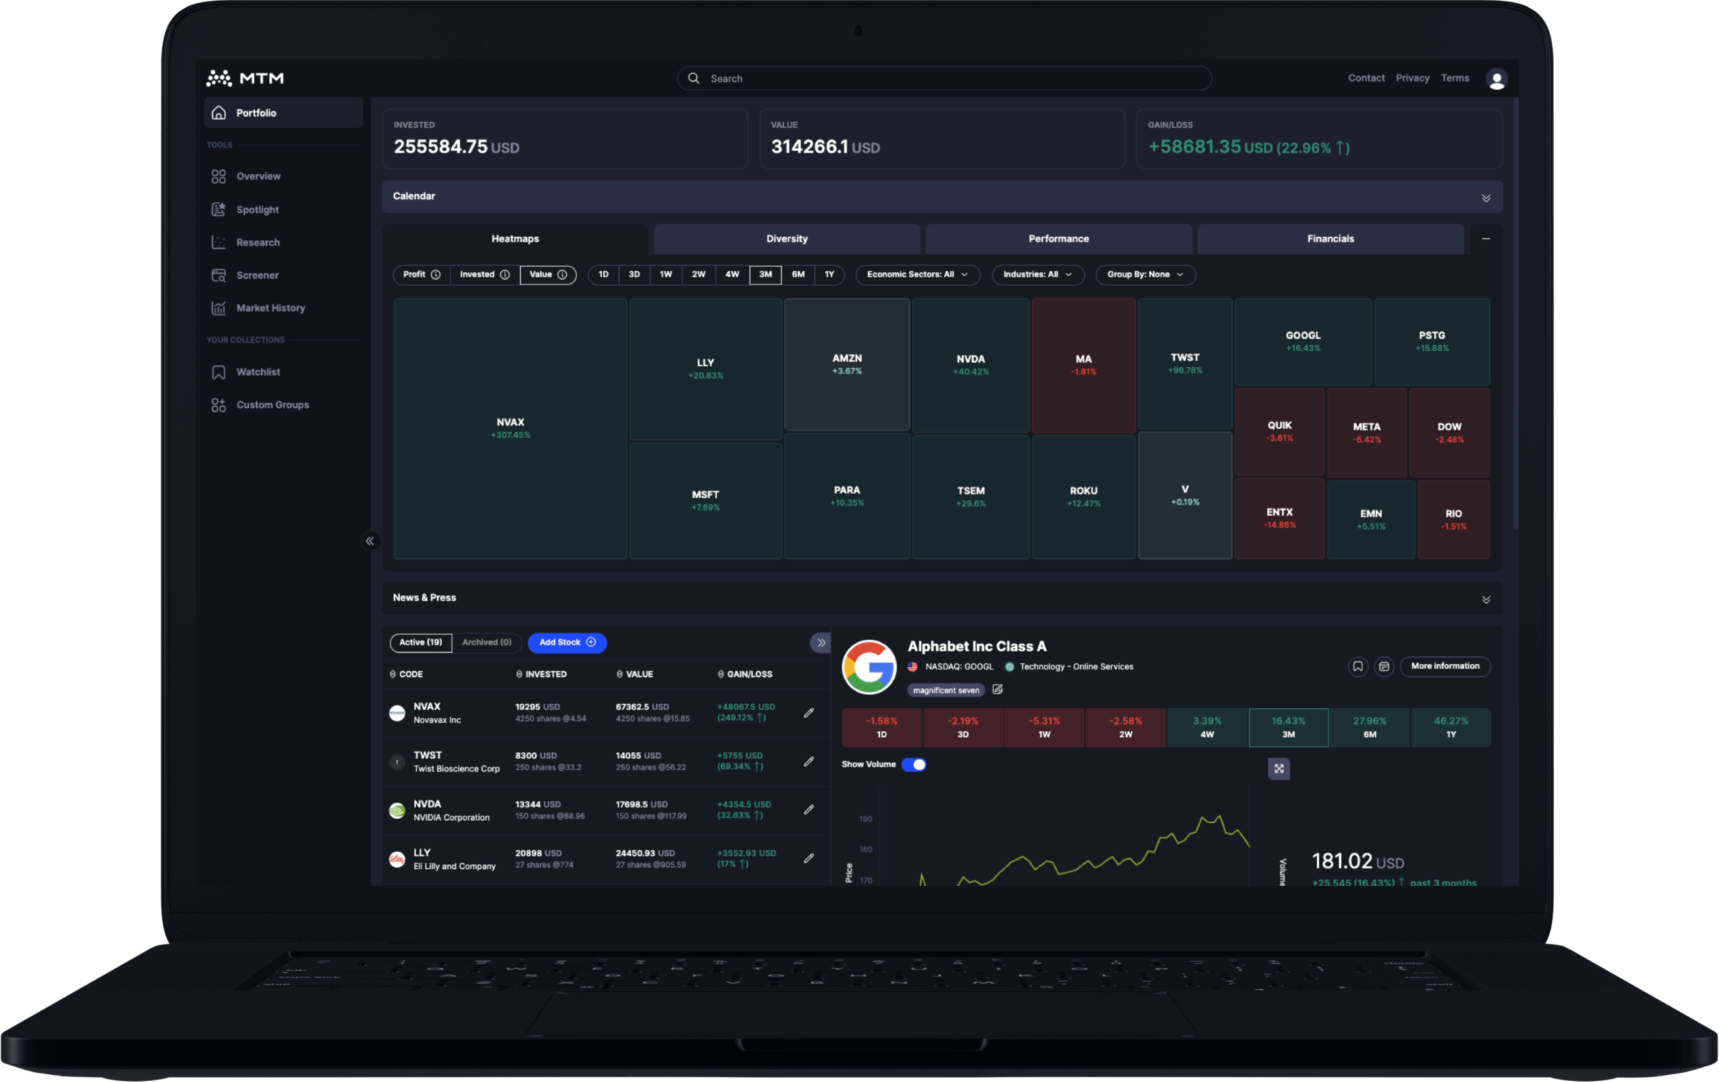
Task: Select 1D heatmap period
Action: click(x=603, y=275)
